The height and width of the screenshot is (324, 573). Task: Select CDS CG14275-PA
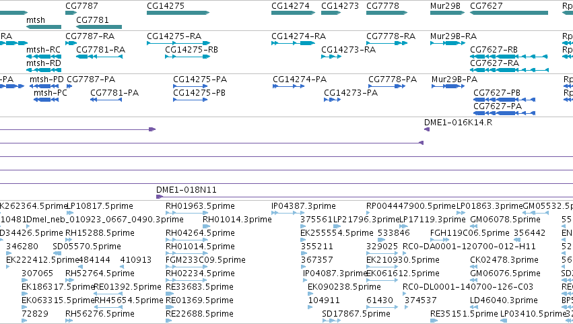click(x=200, y=79)
